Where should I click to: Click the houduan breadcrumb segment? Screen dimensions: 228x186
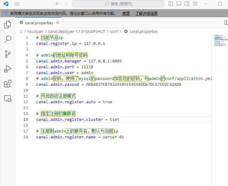35,32
